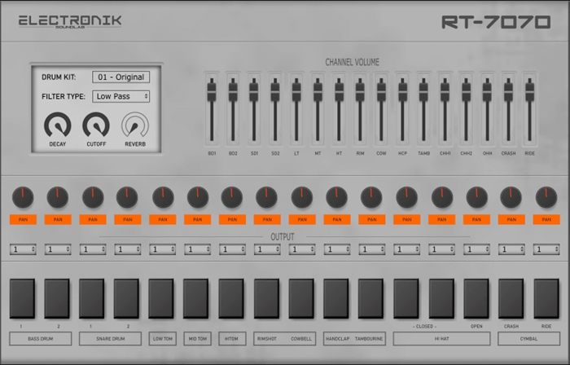This screenshot has height=365, width=570.
Task: Click the BD1 channel volume fader
Action: point(212,91)
